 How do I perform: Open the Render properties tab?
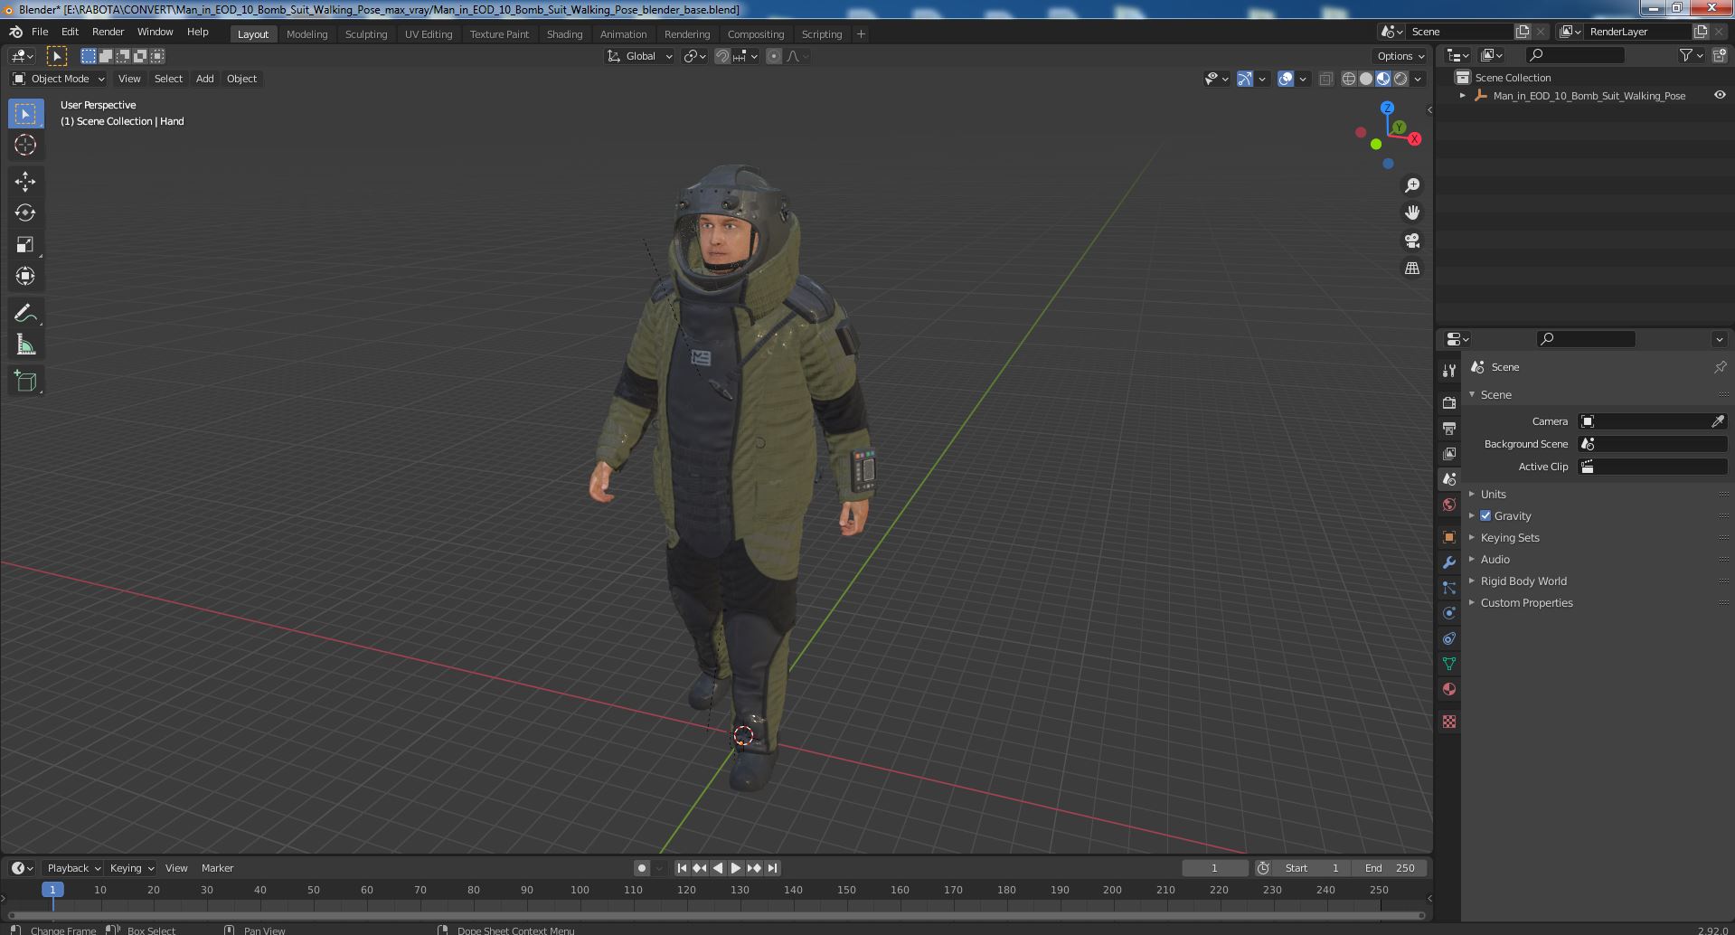(x=1449, y=402)
